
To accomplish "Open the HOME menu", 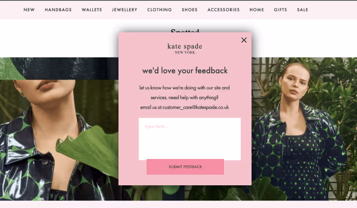I will pyautogui.click(x=257, y=10).
